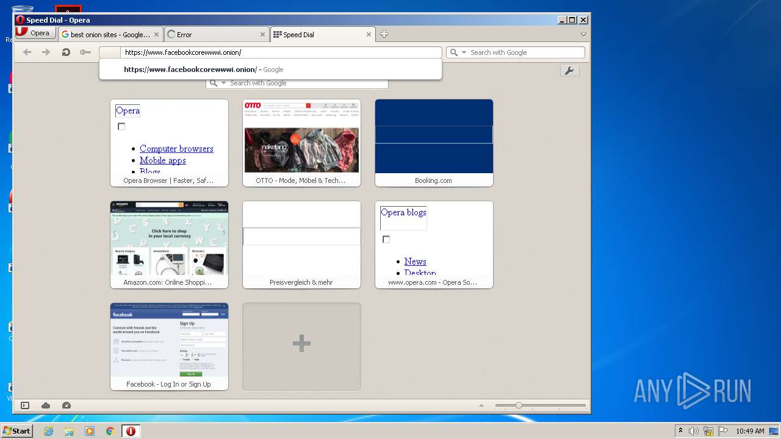
Task: Close the Error tab
Action: click(x=262, y=35)
